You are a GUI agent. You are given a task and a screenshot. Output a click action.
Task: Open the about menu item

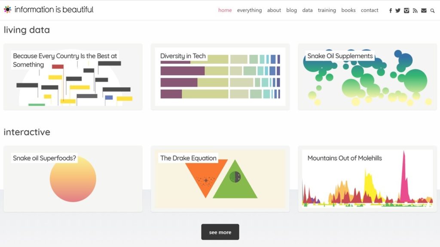274,10
